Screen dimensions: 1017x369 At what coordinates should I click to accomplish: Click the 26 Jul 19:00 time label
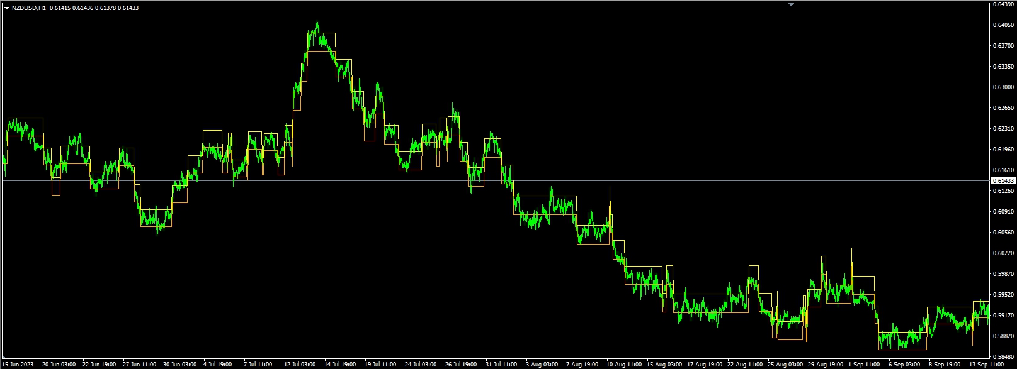(462, 364)
